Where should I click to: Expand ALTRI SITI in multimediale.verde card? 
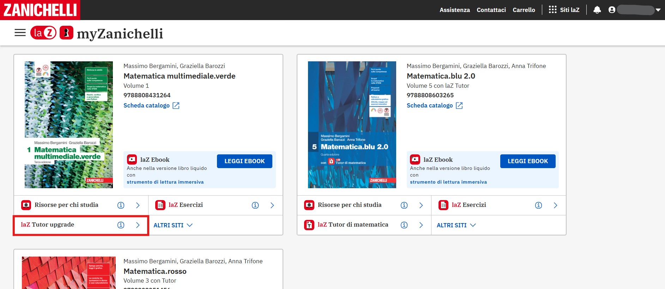173,225
